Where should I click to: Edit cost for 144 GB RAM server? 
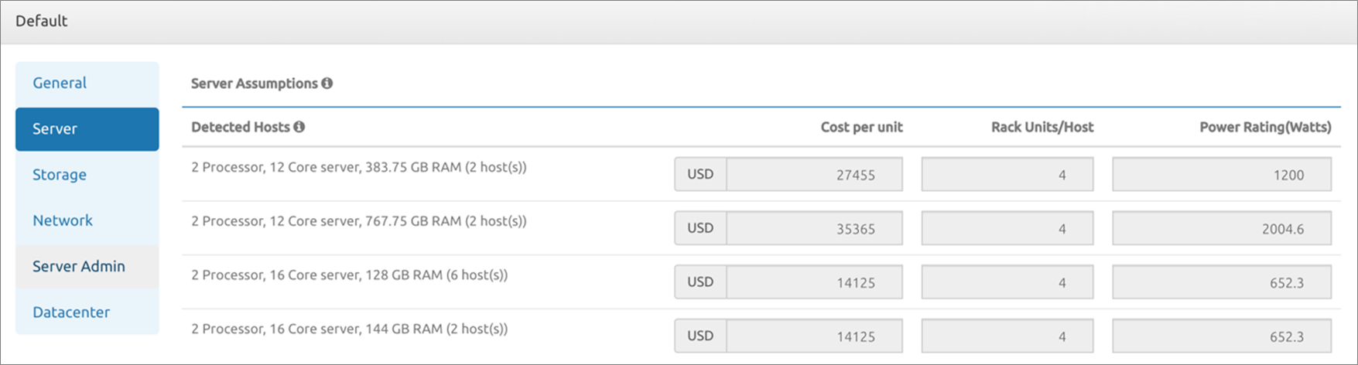[814, 336]
